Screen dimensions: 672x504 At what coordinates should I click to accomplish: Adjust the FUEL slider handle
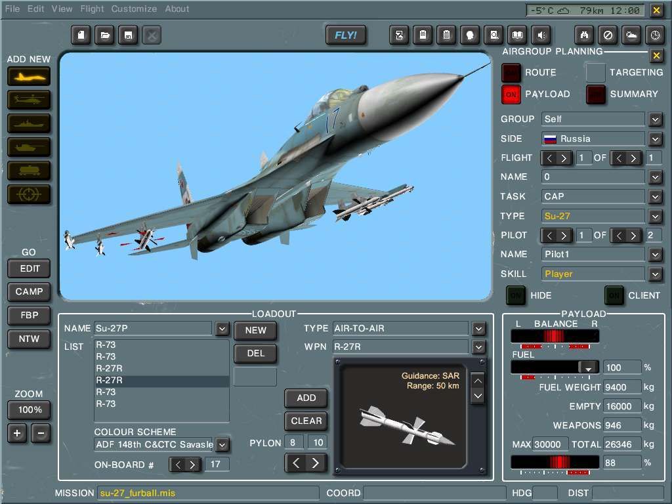(588, 367)
